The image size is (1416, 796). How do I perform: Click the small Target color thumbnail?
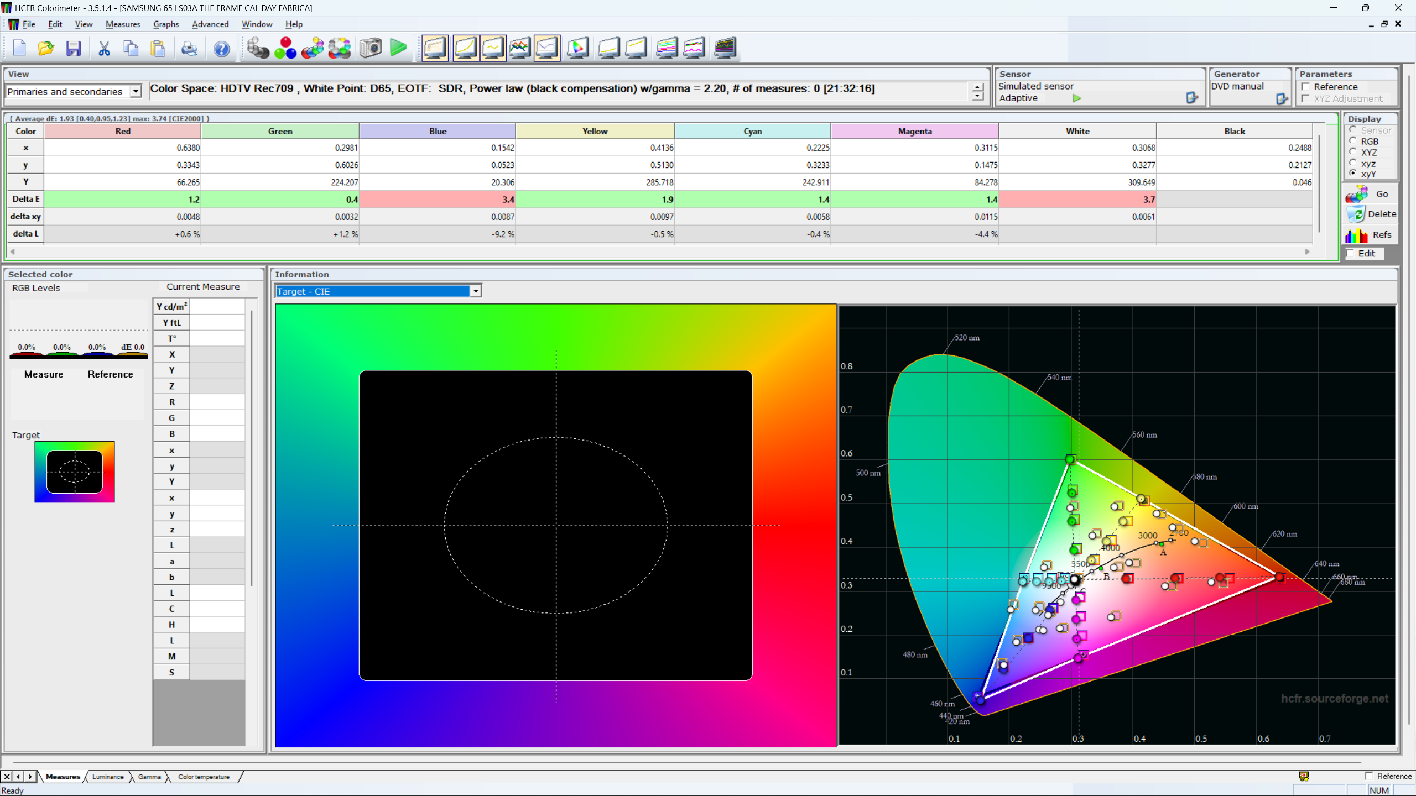75,472
